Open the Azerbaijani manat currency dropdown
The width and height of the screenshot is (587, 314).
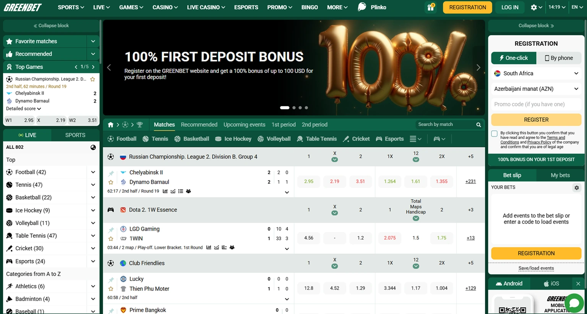(x=536, y=89)
